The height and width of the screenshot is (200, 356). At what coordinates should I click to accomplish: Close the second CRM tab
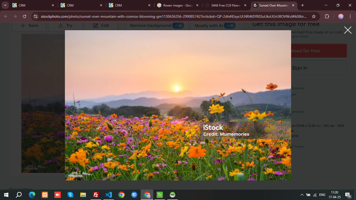point(101,5)
